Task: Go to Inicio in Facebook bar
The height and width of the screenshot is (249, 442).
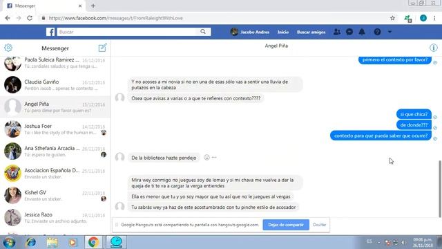Action: (282, 33)
